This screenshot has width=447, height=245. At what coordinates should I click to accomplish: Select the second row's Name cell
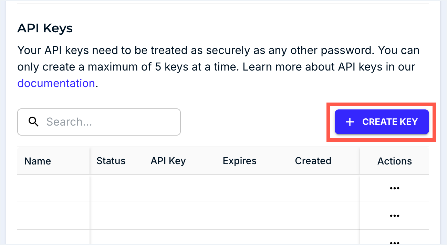(x=53, y=216)
